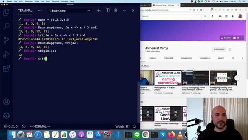The image size is (248, 140).
Task: Open Extensions view in activity bar
Action: click(x=6, y=68)
